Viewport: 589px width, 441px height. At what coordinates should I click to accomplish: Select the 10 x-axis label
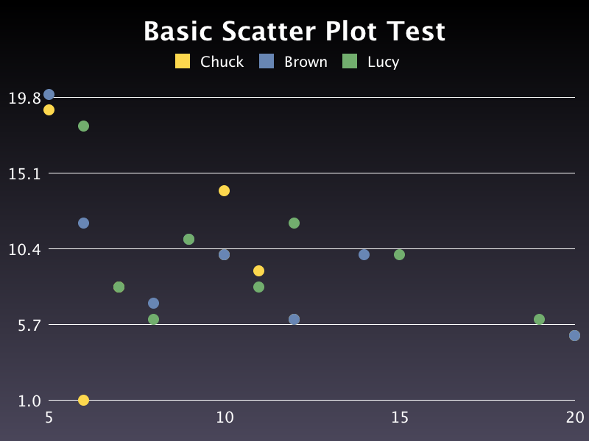click(x=224, y=417)
